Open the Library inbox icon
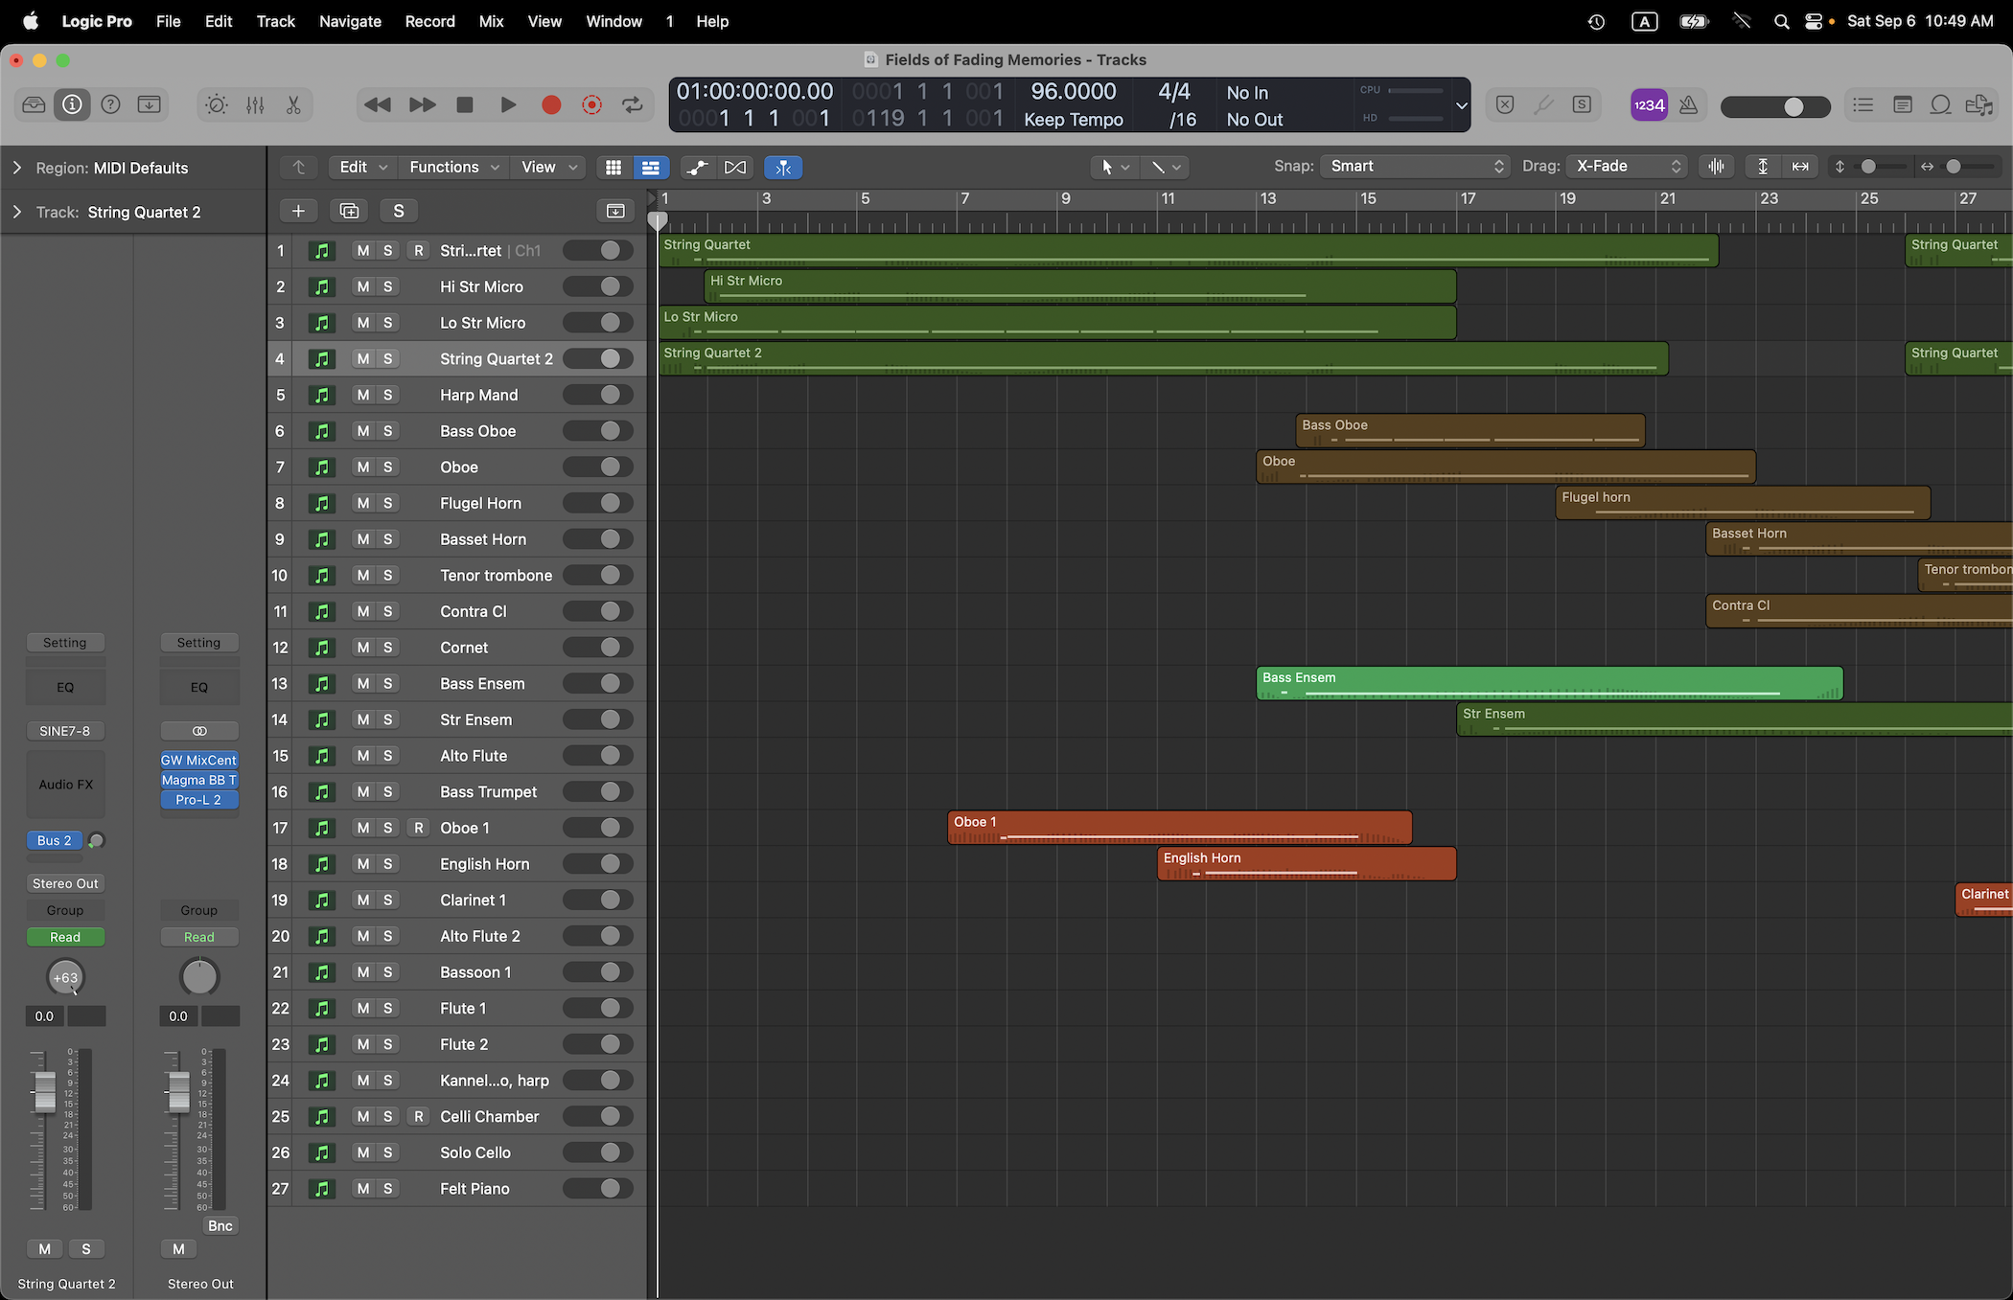The width and height of the screenshot is (2013, 1300). click(34, 105)
